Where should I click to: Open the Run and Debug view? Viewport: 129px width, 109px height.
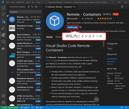point(3,28)
